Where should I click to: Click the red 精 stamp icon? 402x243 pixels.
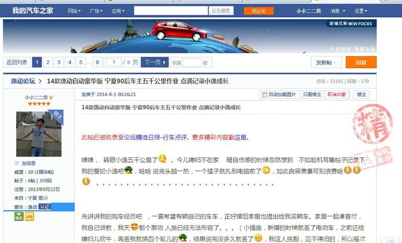coord(373,124)
